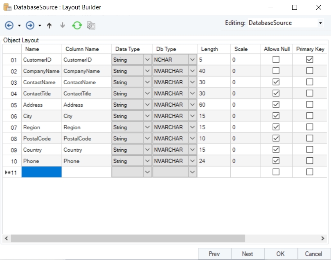Image resolution: width=331 pixels, height=260 pixels.
Task: Uncheck Primary Key for CustomerID
Action: [310, 60]
